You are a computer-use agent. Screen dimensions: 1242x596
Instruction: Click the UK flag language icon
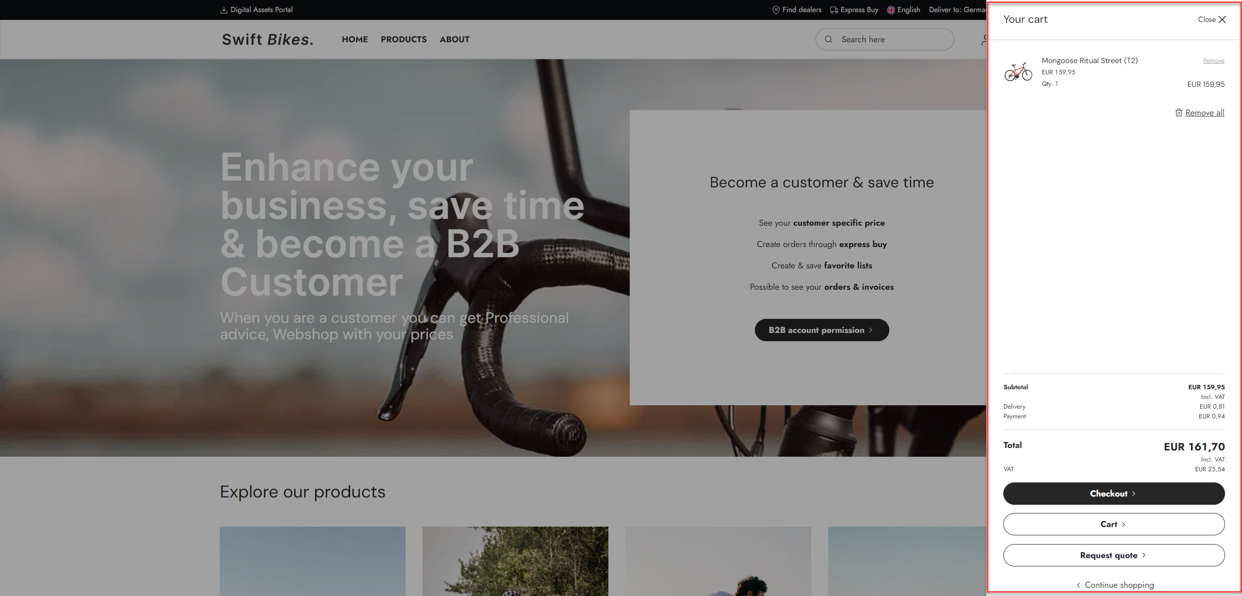(891, 10)
